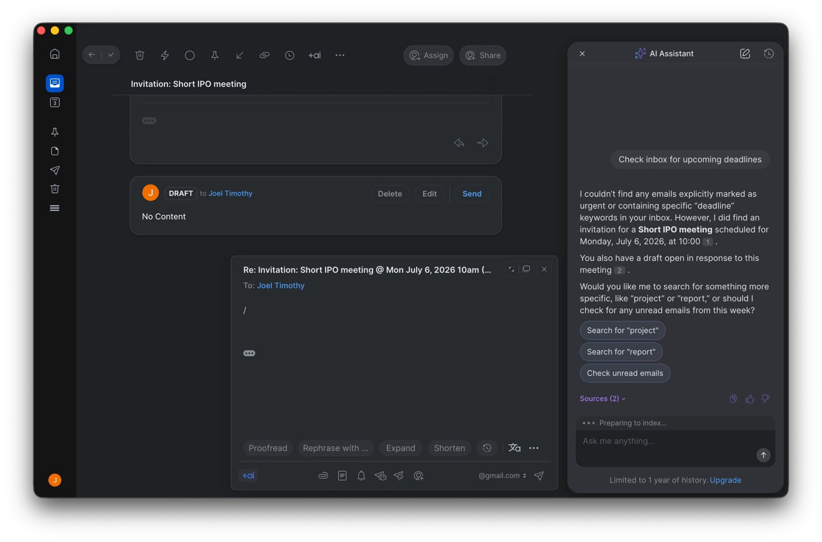Open Sent mail in sidebar

55,170
